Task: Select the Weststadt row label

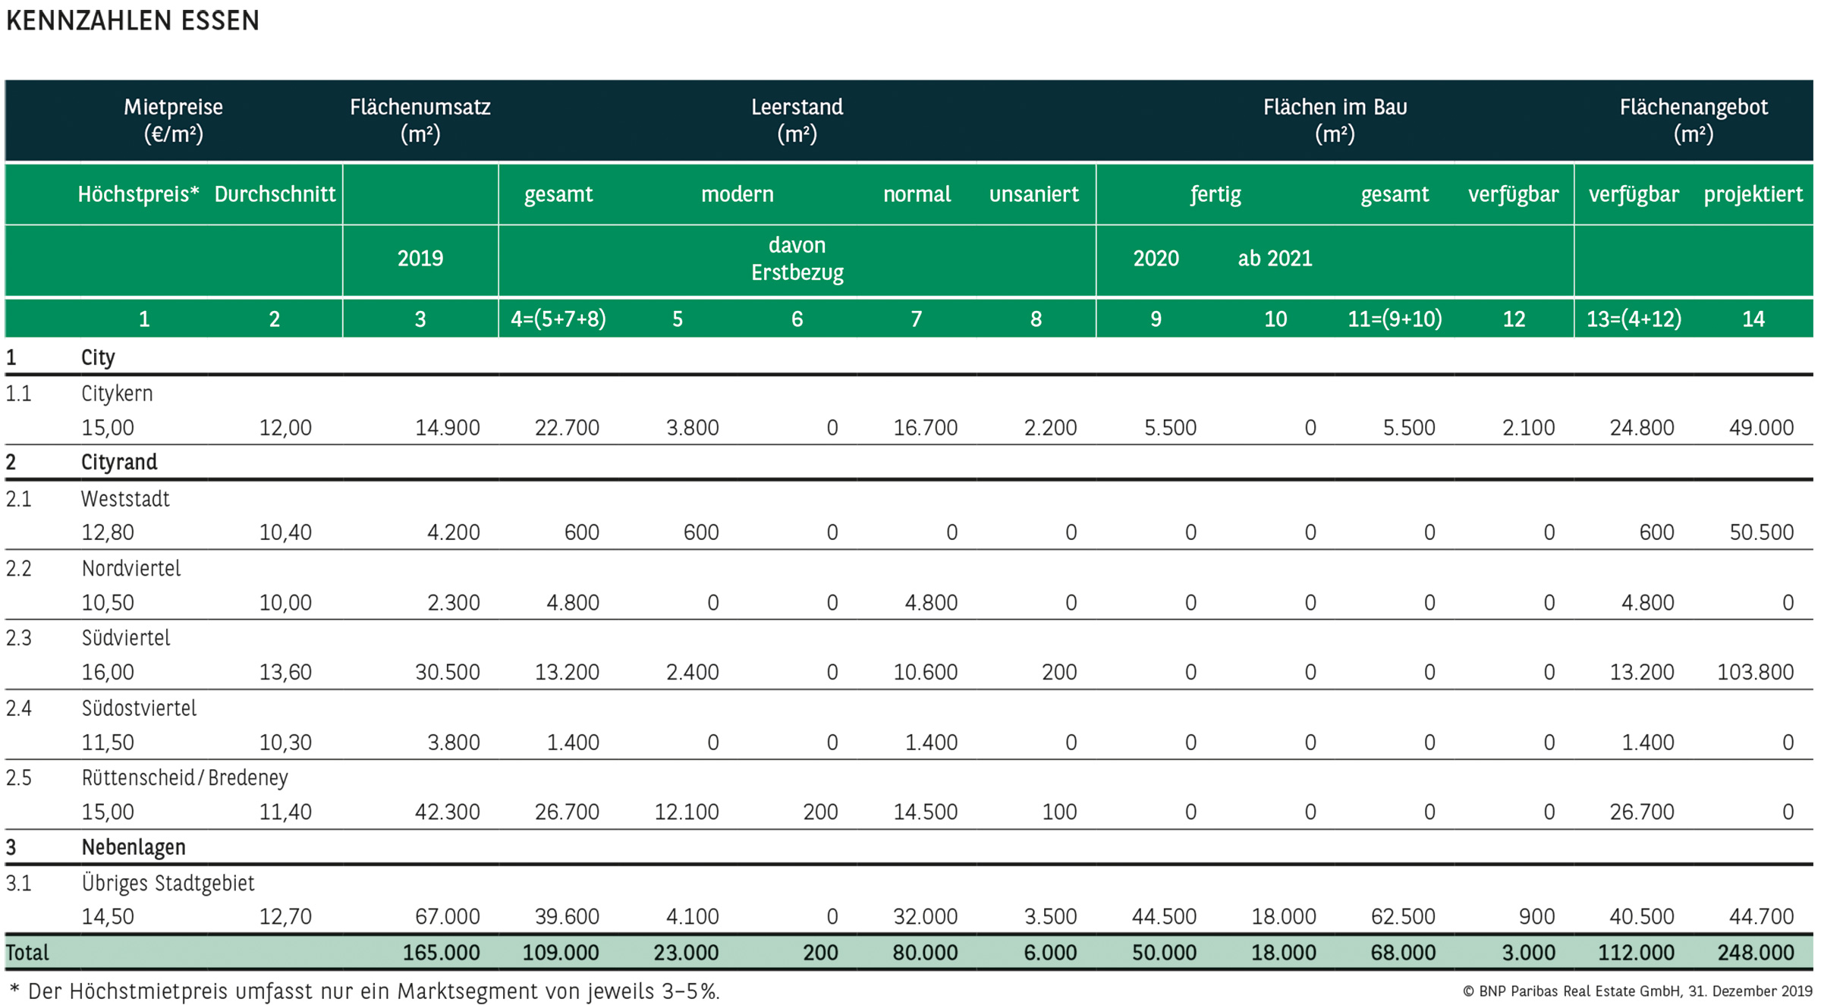Action: click(125, 499)
